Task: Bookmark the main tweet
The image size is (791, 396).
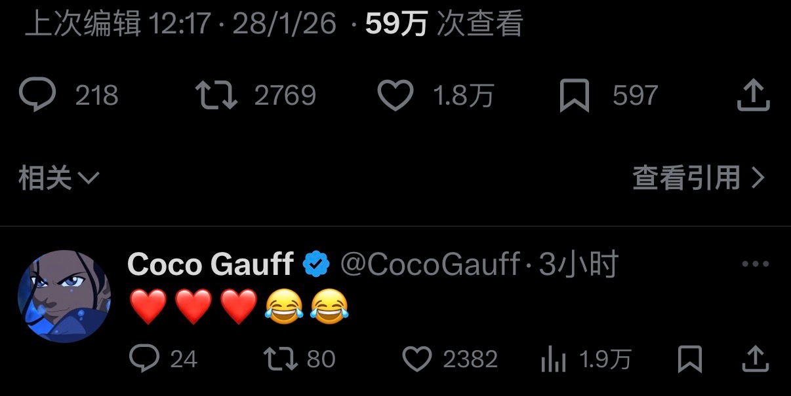Action: (x=574, y=95)
